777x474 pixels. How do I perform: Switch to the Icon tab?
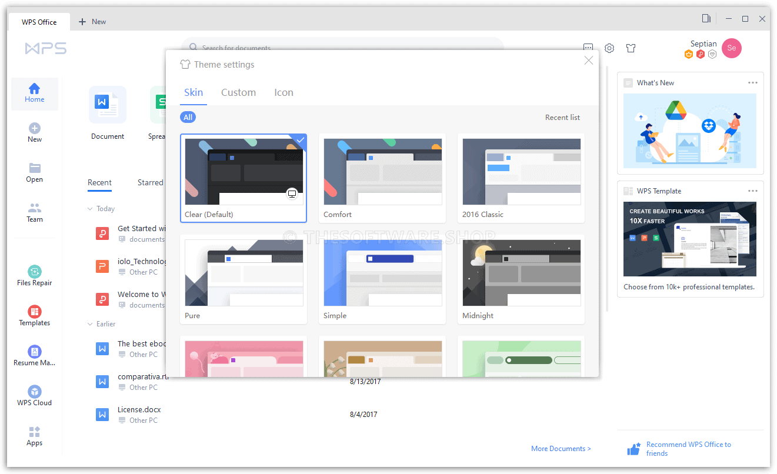(284, 92)
